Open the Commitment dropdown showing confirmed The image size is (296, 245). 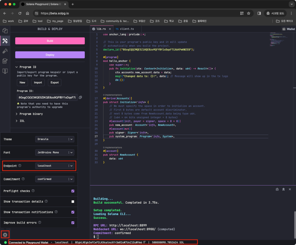pos(54,179)
